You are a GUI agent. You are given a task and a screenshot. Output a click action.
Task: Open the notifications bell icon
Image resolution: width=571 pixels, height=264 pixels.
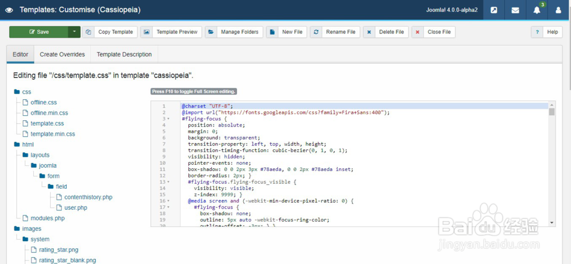coord(537,10)
